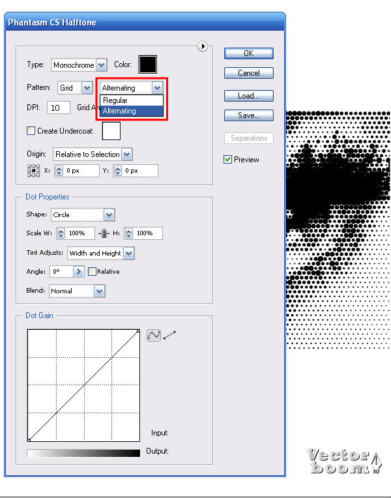Image resolution: width=391 pixels, height=498 pixels.
Task: Click the X offset spinner arrows
Action: click(59, 171)
